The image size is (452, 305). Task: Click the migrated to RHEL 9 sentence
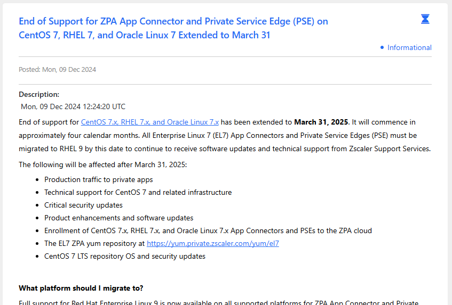[x=225, y=149]
